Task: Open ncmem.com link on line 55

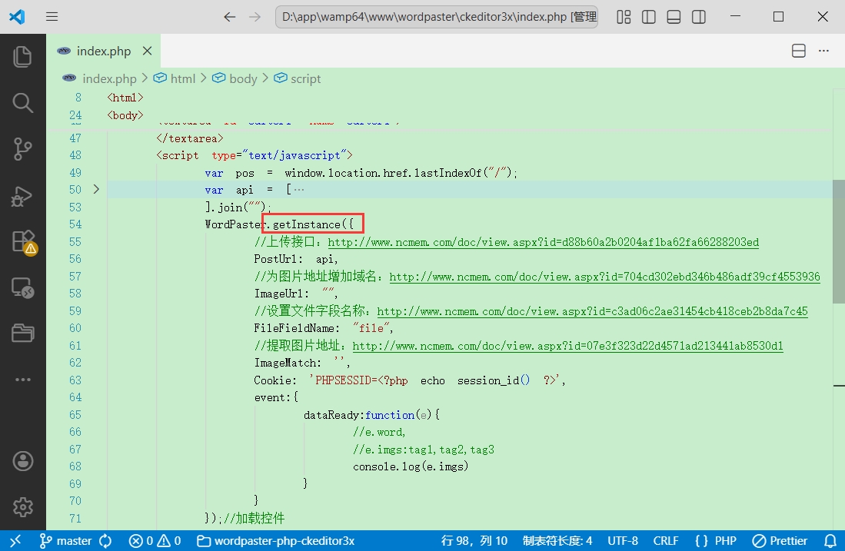Action: (543, 242)
